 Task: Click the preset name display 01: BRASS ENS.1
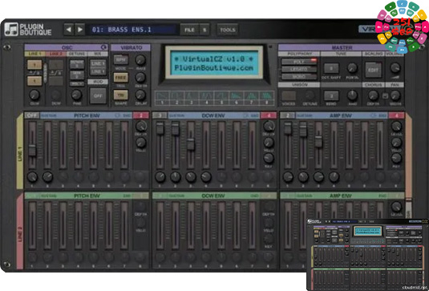pos(132,30)
